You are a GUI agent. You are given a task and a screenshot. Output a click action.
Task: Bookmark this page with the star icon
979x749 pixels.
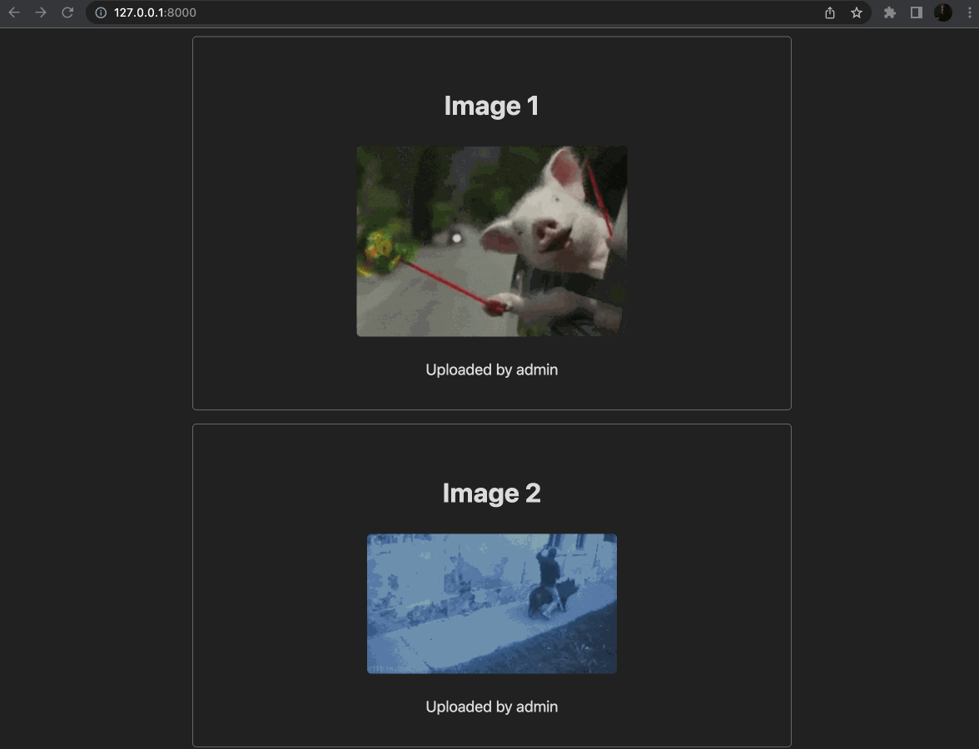[857, 12]
